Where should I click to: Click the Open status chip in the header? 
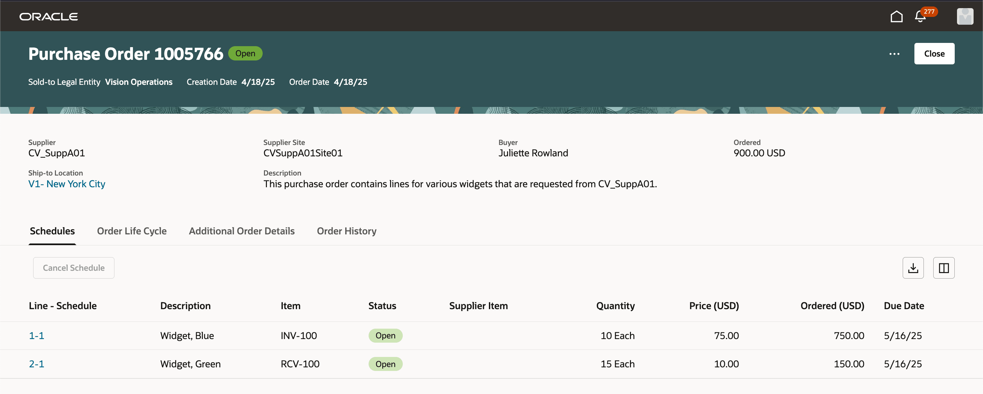[x=245, y=53]
